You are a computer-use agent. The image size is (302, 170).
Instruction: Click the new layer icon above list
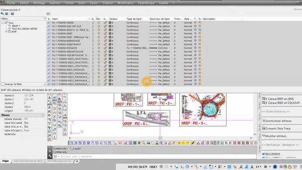click(x=48, y=14)
